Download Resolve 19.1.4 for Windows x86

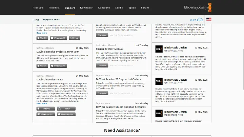pyautogui.click(x=46, y=114)
